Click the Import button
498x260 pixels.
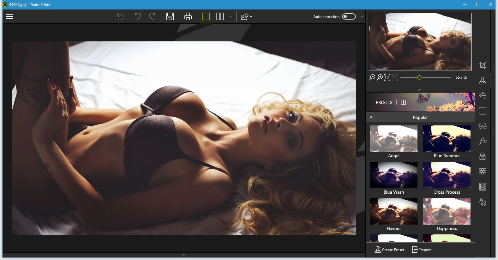pyautogui.click(x=422, y=250)
